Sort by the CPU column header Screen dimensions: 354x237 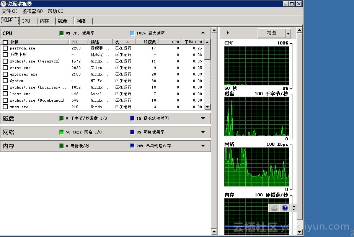(x=170, y=42)
